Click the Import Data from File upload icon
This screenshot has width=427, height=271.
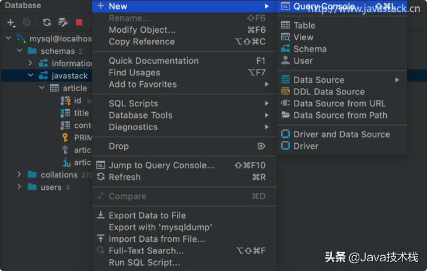click(100, 238)
